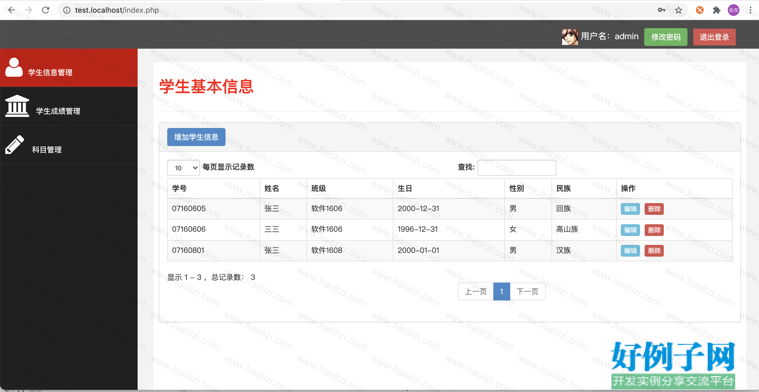This screenshot has width=759, height=392.
Task: Click the user icon for 学生信息管理
Action: 14,67
